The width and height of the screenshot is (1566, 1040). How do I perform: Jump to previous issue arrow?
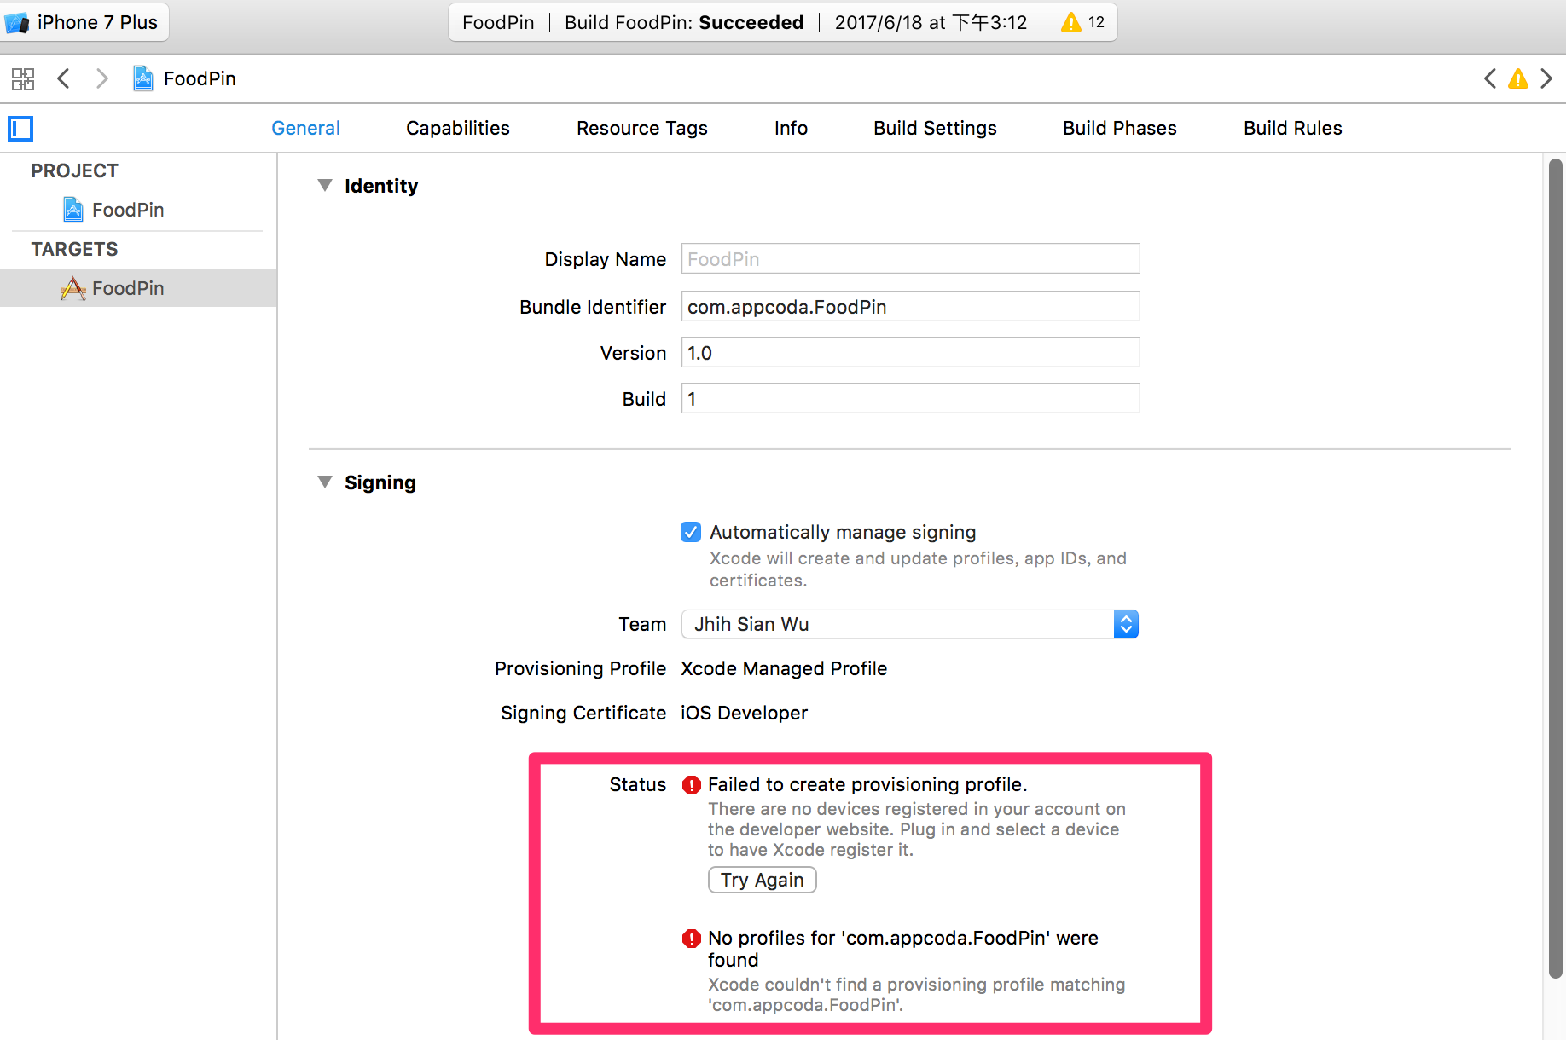[1490, 79]
